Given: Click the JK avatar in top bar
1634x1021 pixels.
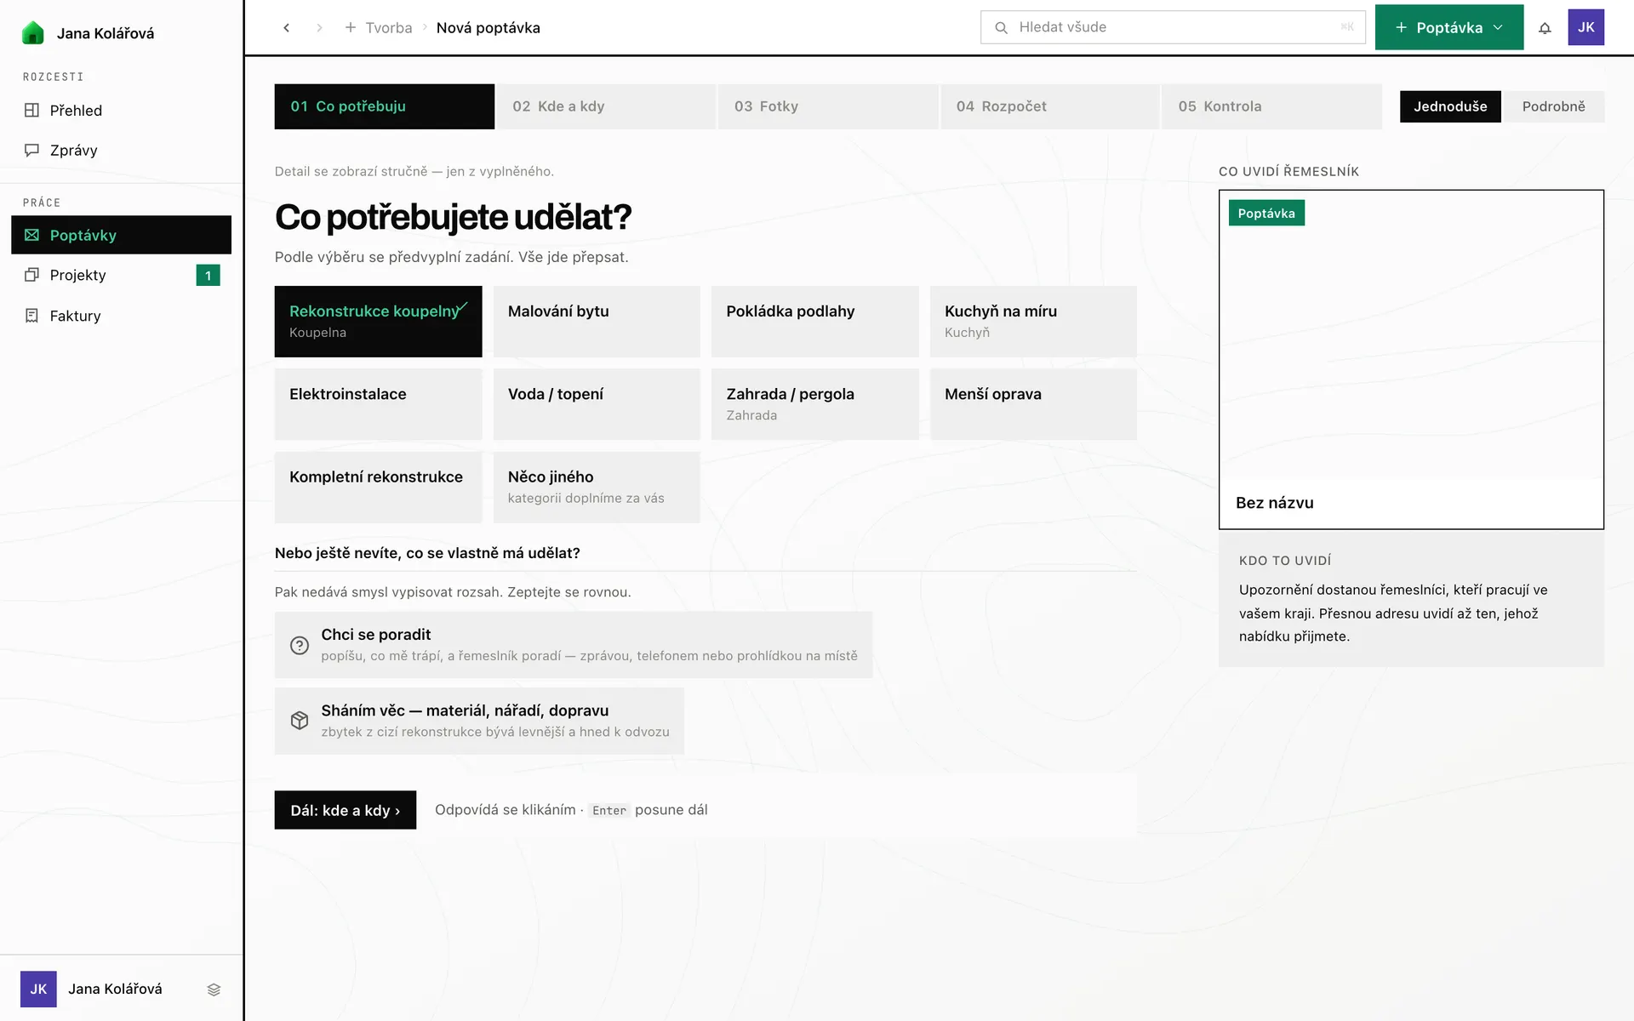Looking at the screenshot, I should [1586, 27].
